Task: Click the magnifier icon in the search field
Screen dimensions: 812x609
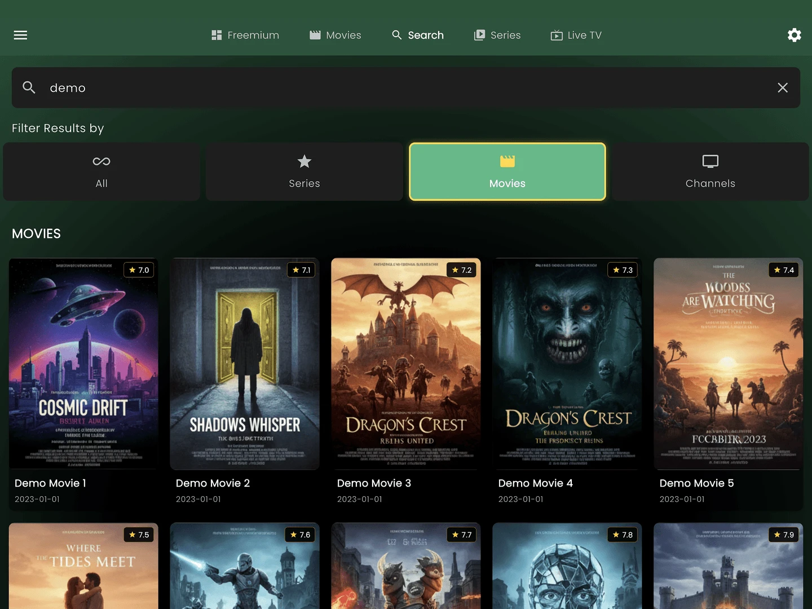Action: 29,87
